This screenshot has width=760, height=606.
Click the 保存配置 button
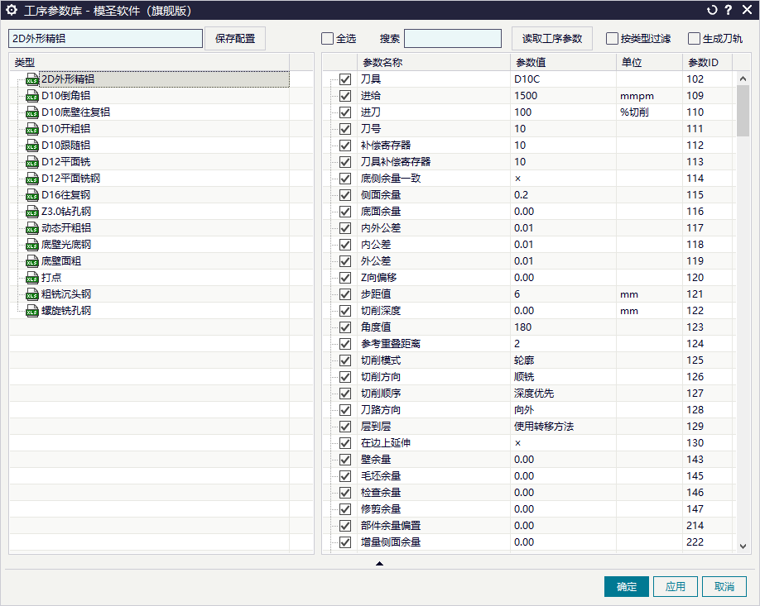235,39
